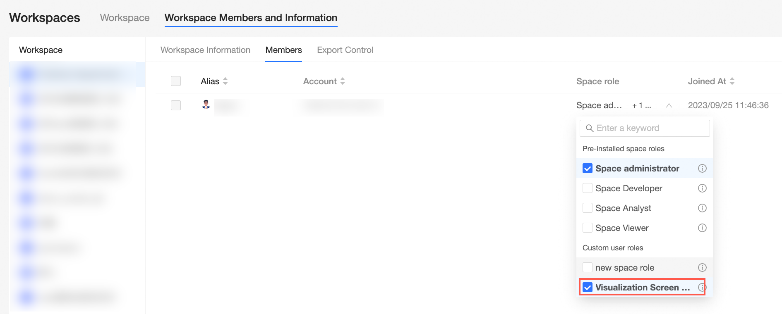Sort members by Alias column
Viewport: 782px width, 314px height.
point(225,81)
